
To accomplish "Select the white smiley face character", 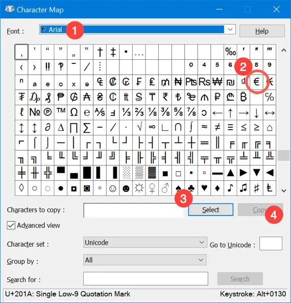I will click(113, 188).
